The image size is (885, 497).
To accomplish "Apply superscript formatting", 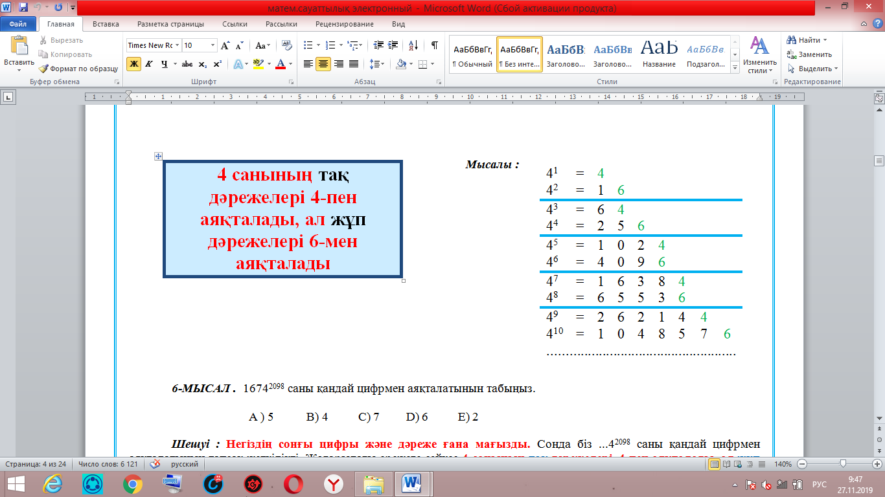I will coord(217,64).
